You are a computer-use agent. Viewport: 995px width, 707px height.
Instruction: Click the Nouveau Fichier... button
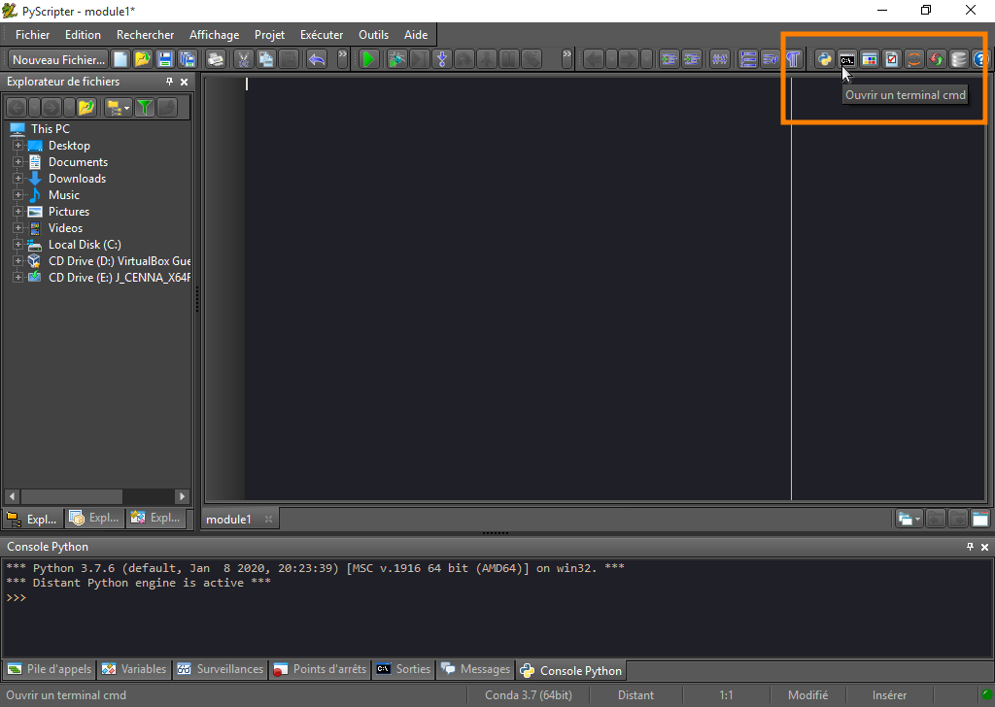point(58,59)
